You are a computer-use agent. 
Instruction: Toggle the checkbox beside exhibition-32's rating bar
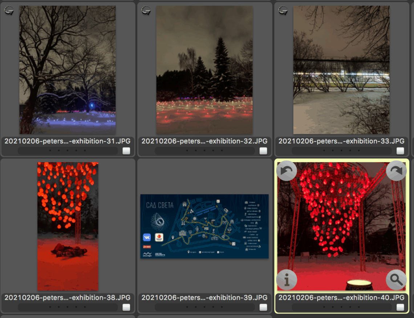click(263, 150)
